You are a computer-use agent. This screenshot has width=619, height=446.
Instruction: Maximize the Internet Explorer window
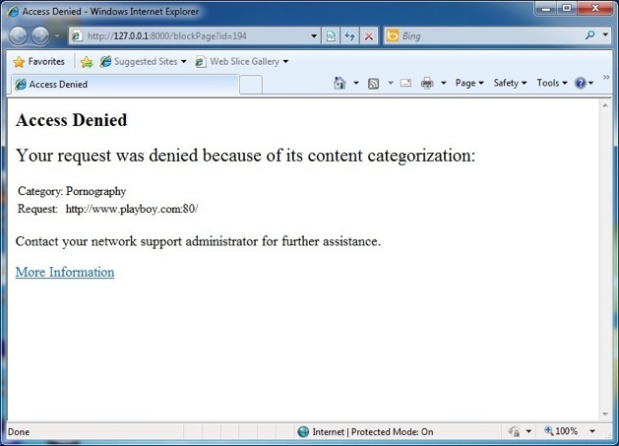pyautogui.click(x=567, y=9)
